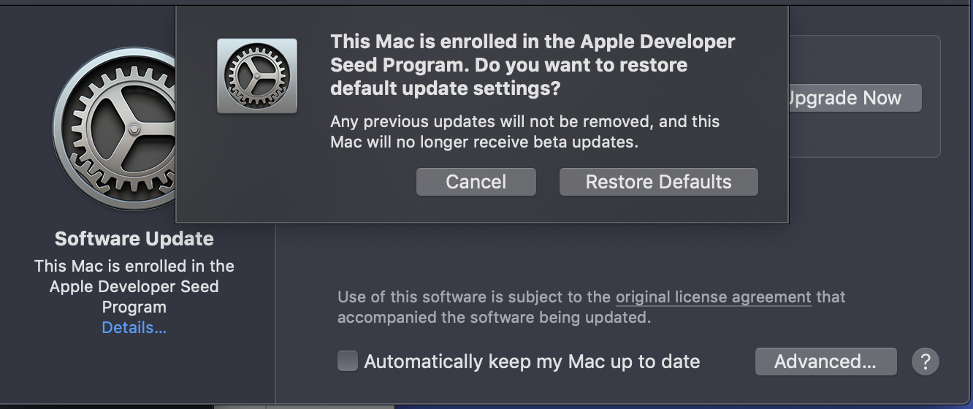
Task: Click the update info box behind the dialog
Action: pyautogui.click(x=862, y=139)
